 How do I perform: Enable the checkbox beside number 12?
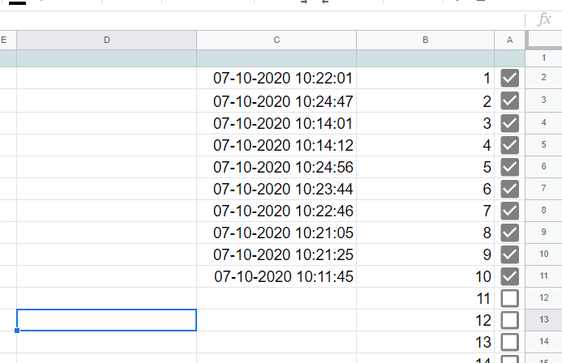coord(510,320)
